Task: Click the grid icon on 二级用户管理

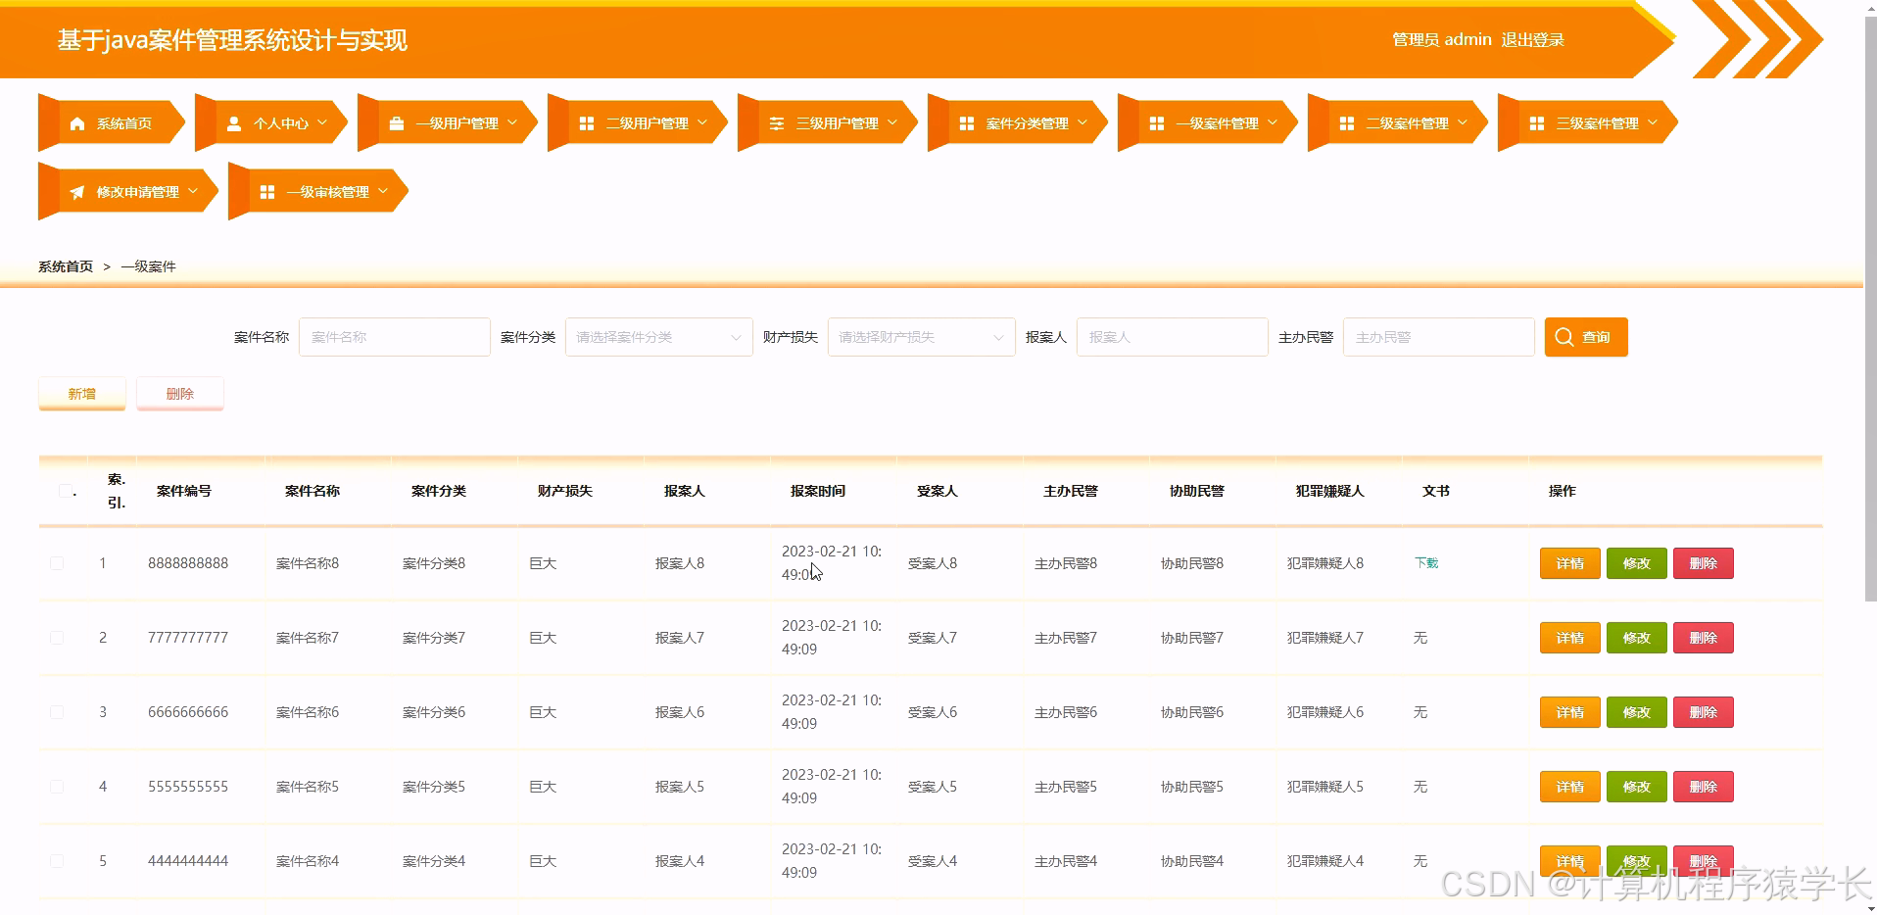Action: click(x=587, y=122)
